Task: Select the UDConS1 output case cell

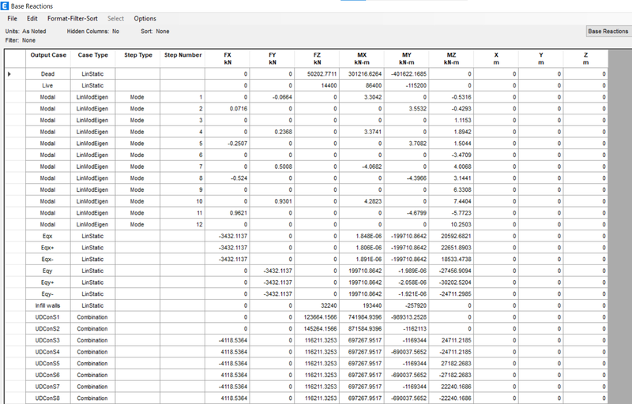Action: click(x=48, y=317)
